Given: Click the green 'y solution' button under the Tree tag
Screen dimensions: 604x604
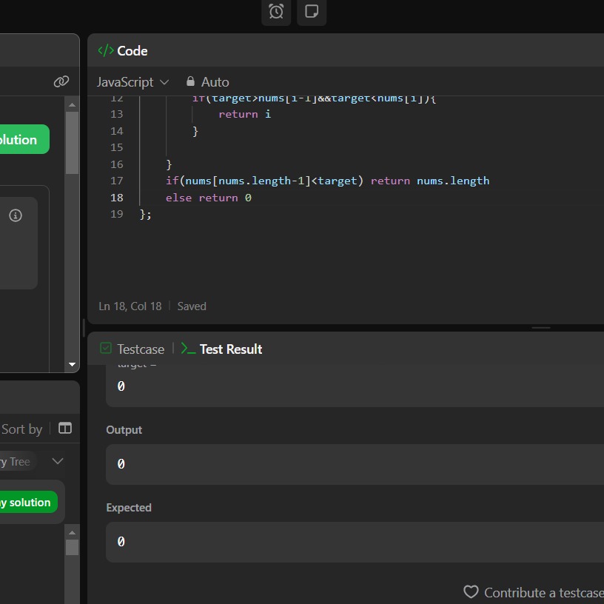Looking at the screenshot, I should coord(28,503).
